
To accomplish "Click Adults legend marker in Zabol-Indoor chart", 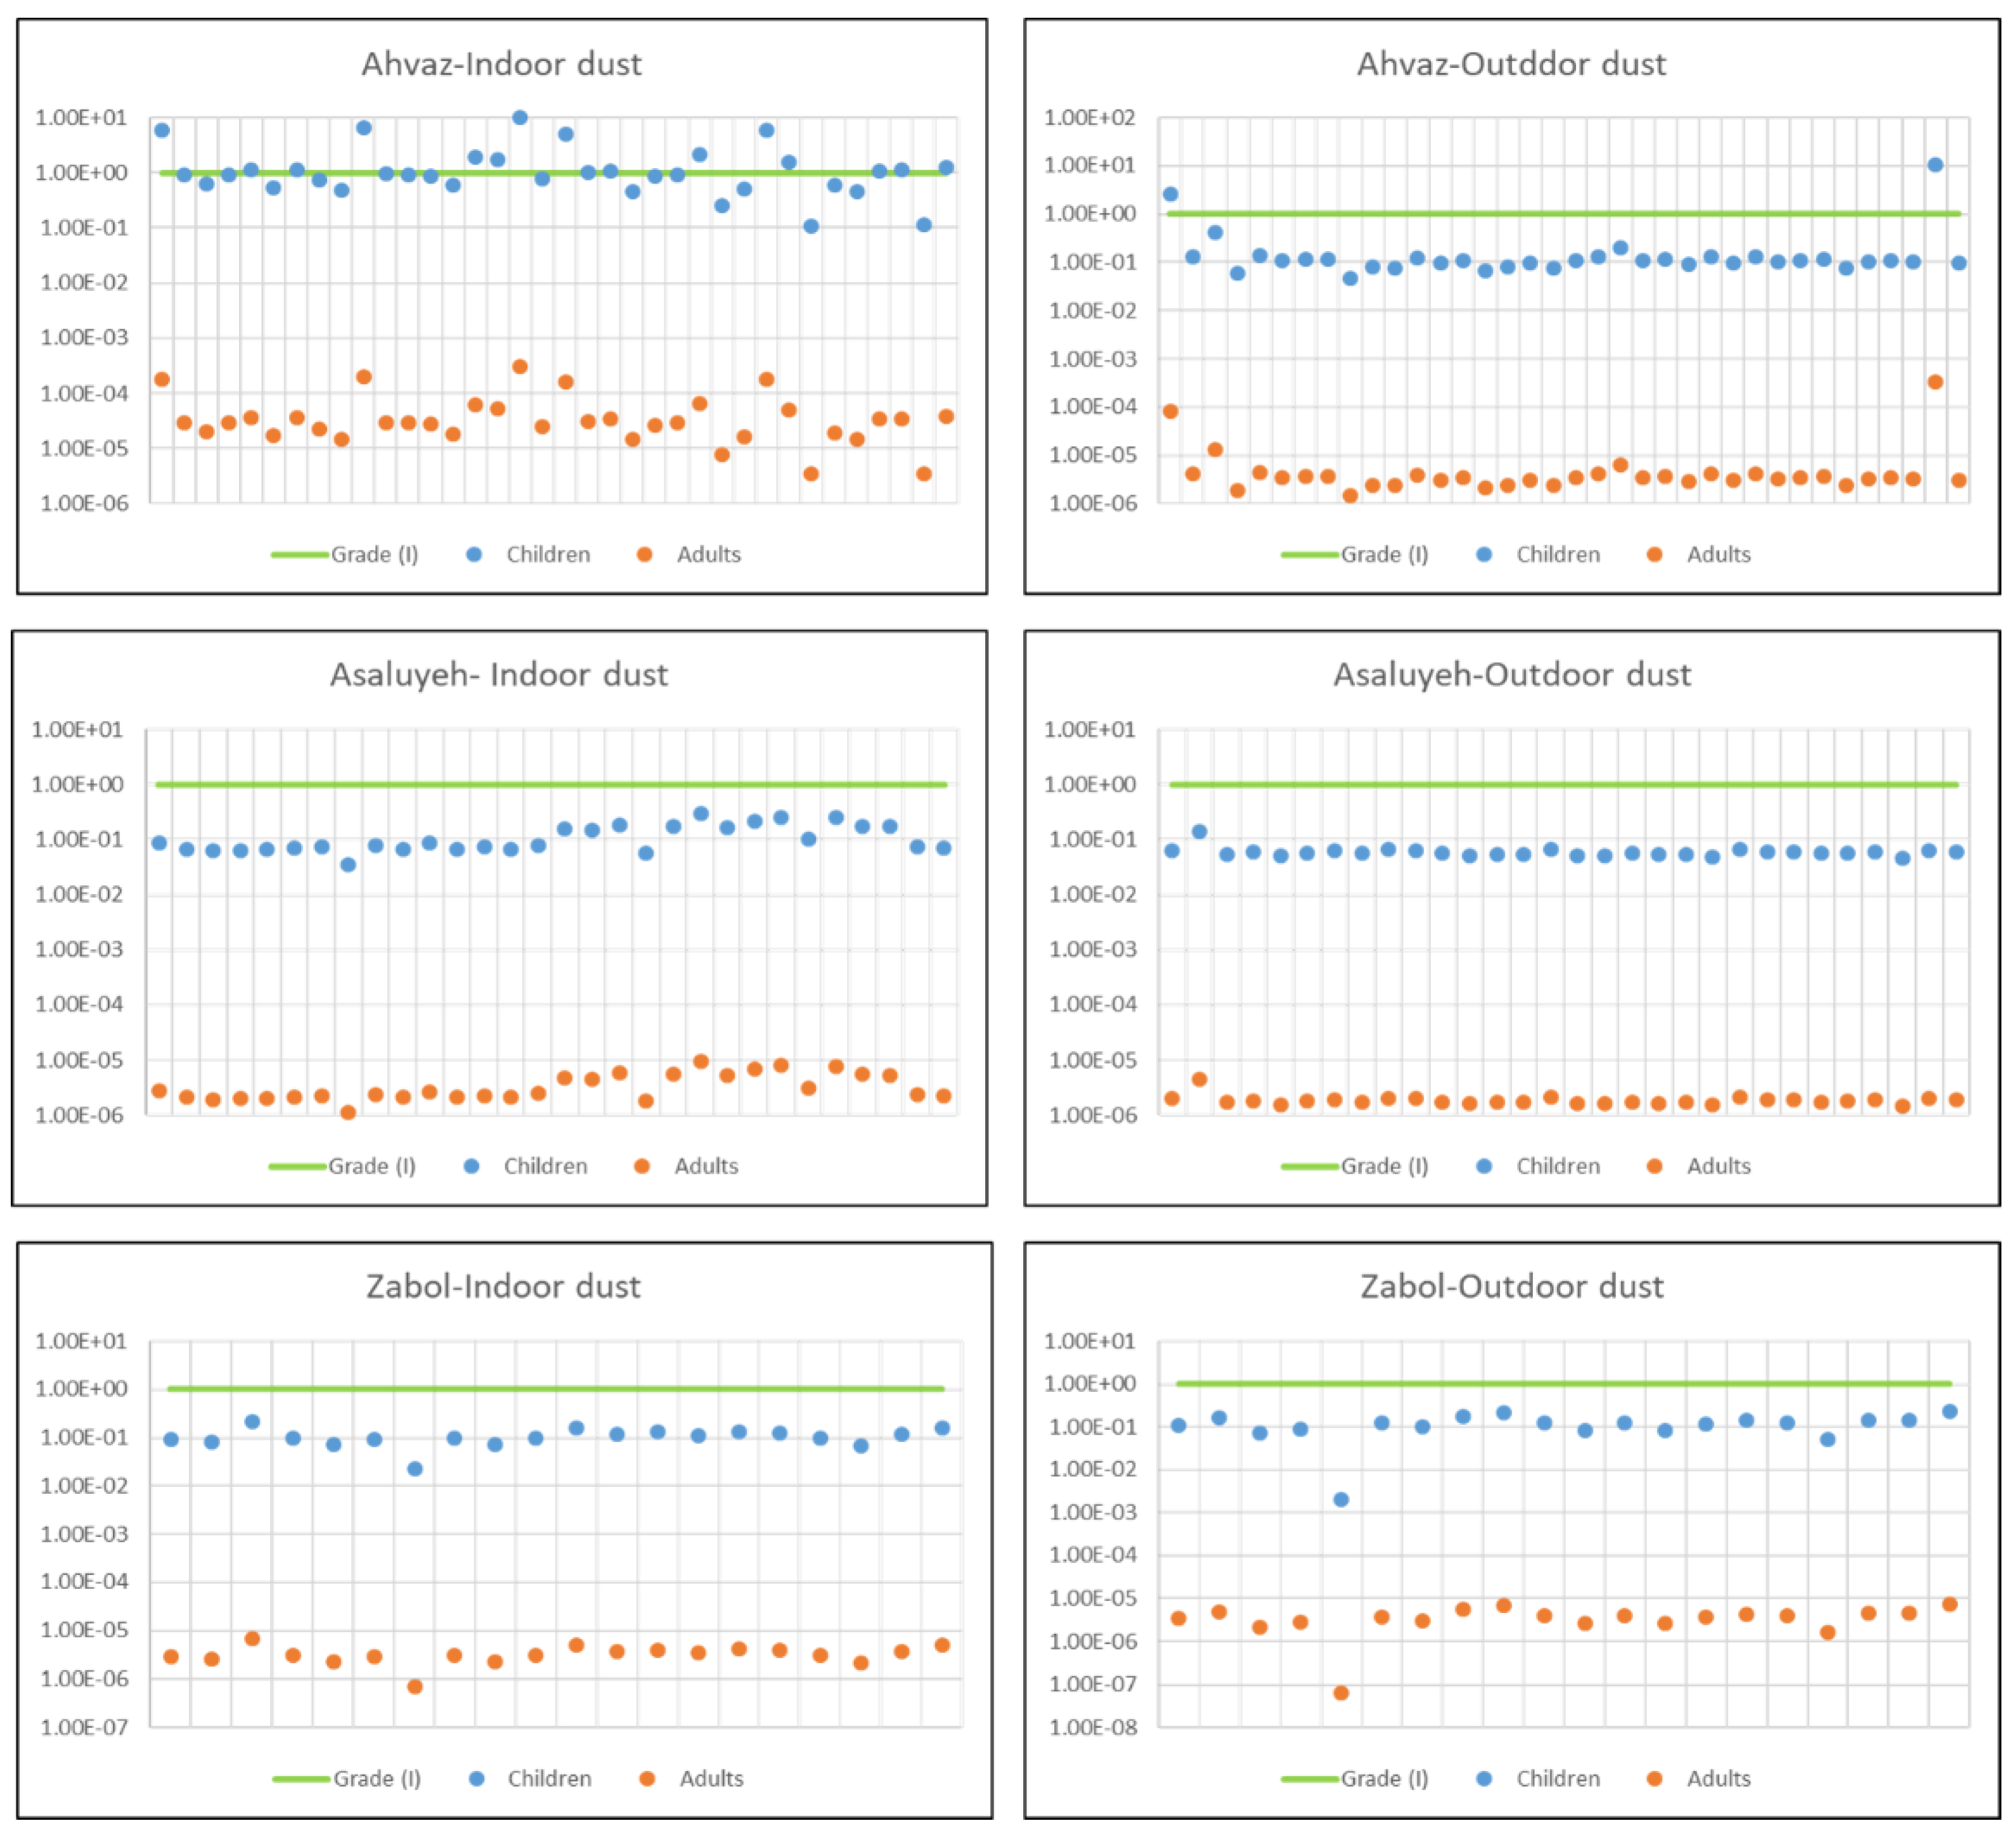I will tap(647, 1778).
